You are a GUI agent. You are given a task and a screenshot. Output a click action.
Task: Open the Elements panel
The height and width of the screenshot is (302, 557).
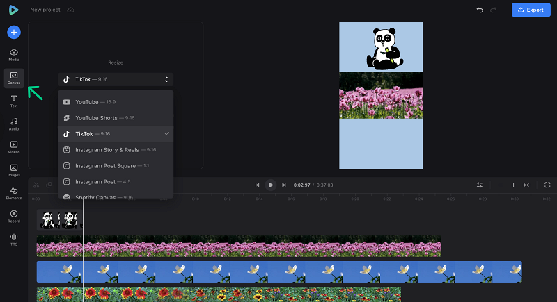(14, 193)
